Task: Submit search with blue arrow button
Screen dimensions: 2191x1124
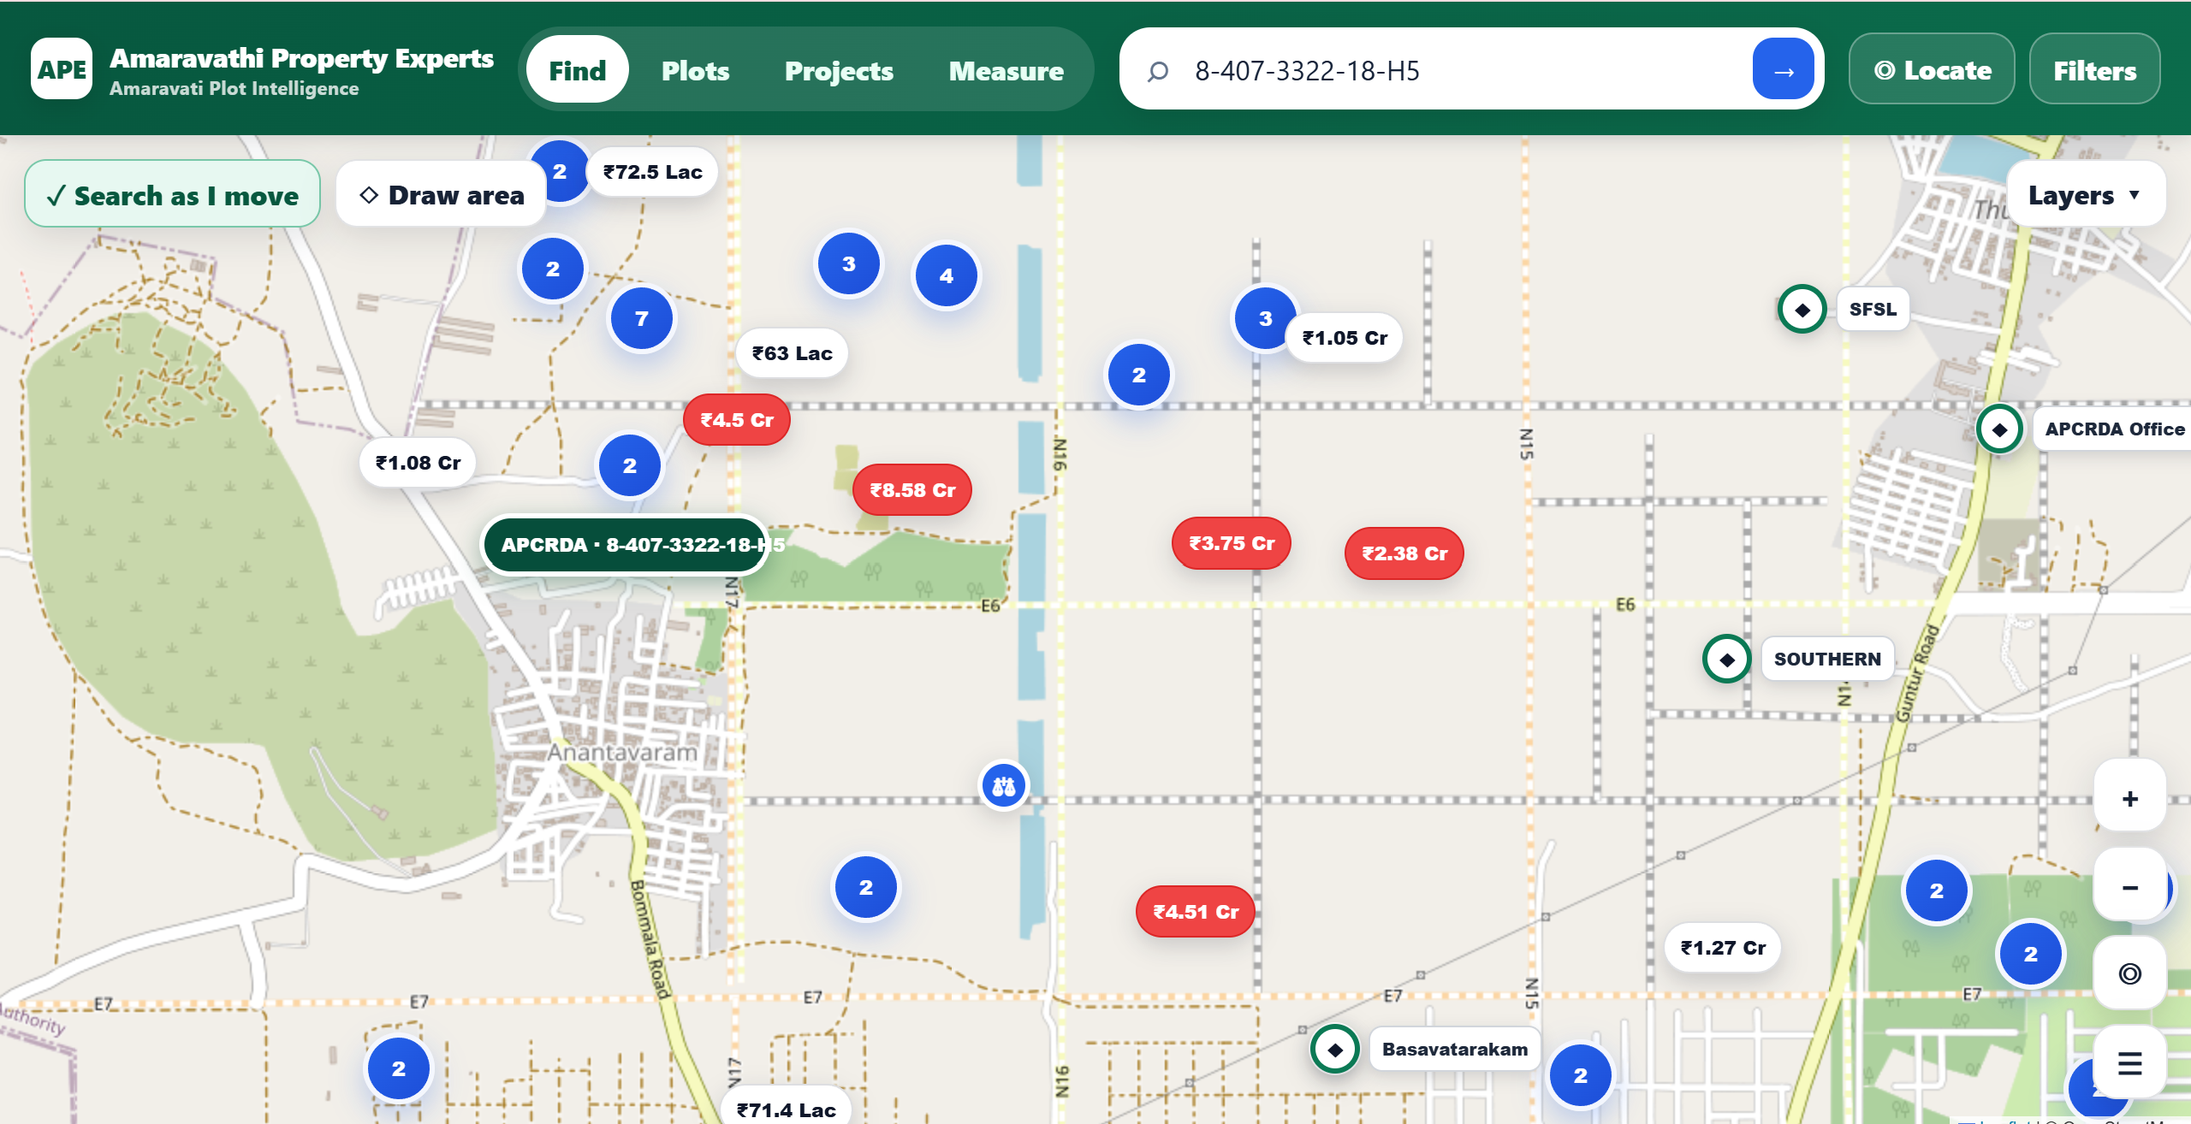Action: coord(1783,70)
